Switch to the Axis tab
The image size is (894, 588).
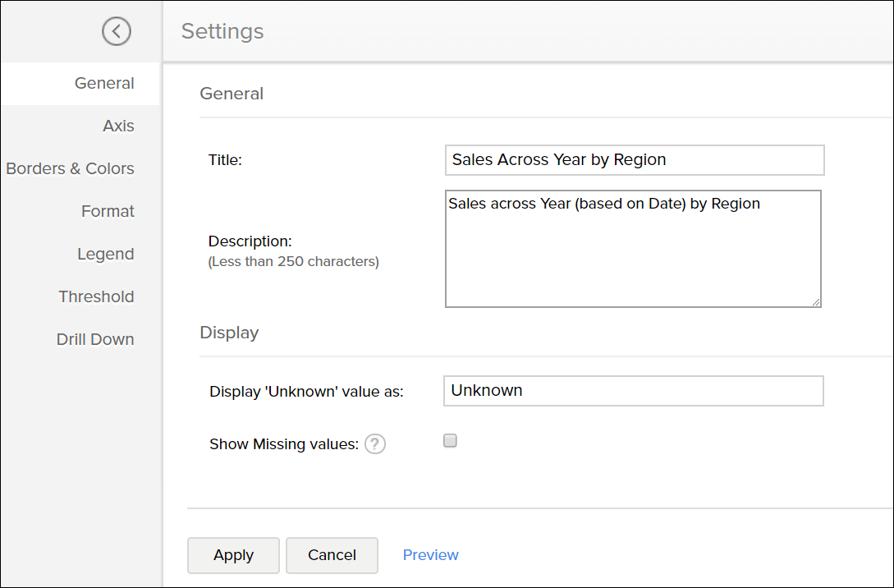pos(118,126)
